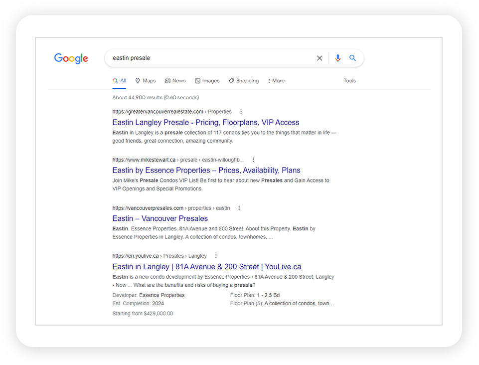Open three-dot menu for mikestewart.ca result
The width and height of the screenshot is (479, 365).
253,160
